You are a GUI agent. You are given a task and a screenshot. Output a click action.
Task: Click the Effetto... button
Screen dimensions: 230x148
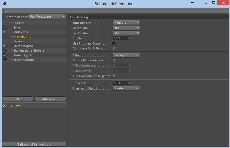(18, 99)
